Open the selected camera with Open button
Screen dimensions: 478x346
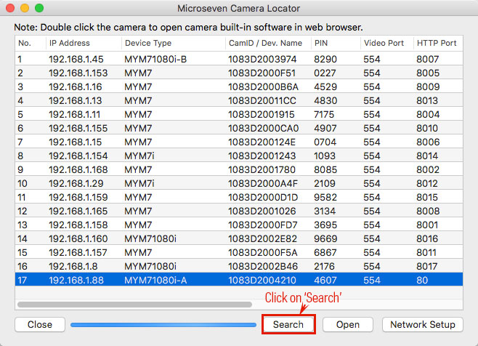point(347,324)
